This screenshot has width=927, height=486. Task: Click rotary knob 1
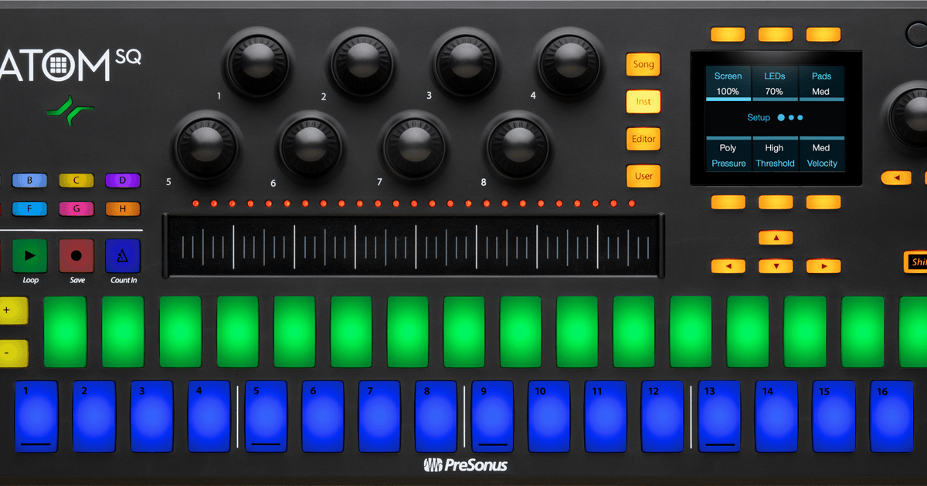coord(259,63)
